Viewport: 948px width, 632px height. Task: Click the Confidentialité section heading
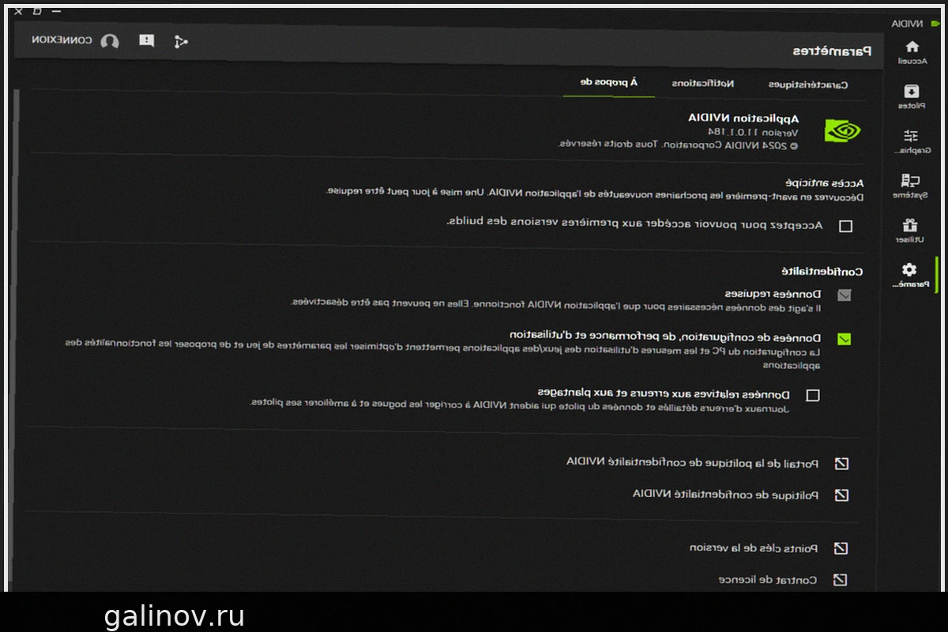click(x=822, y=271)
